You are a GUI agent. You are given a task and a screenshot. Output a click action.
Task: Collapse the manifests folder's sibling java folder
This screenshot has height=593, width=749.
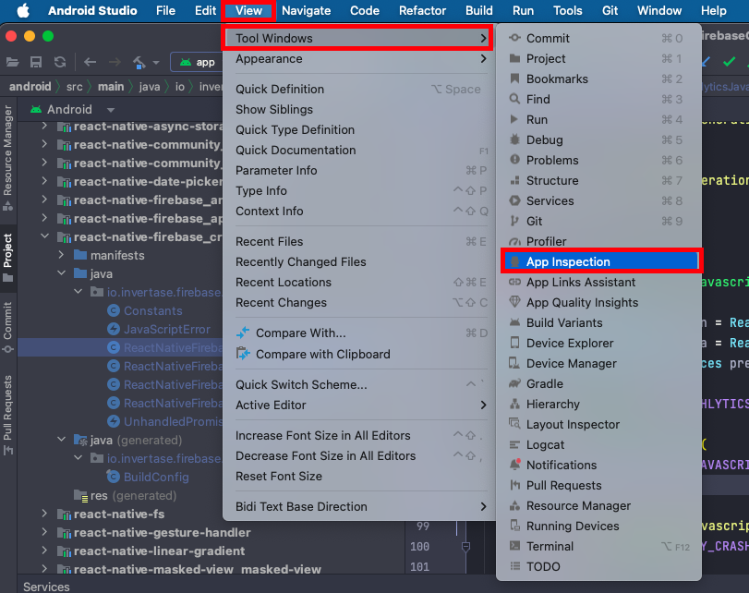[x=62, y=273]
